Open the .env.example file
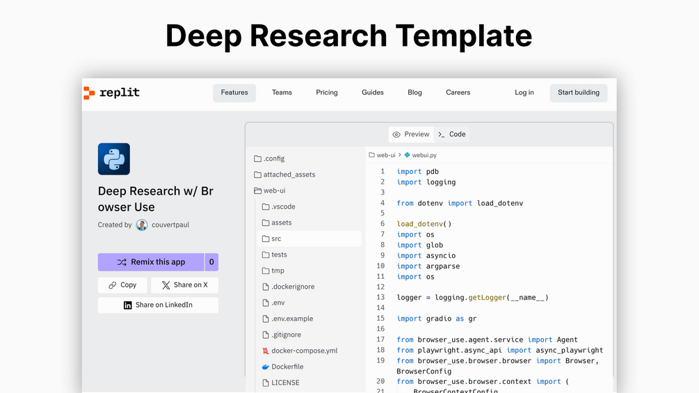 click(x=292, y=319)
